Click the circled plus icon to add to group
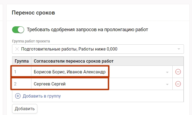This screenshot has height=115, width=192. tap(18, 96)
